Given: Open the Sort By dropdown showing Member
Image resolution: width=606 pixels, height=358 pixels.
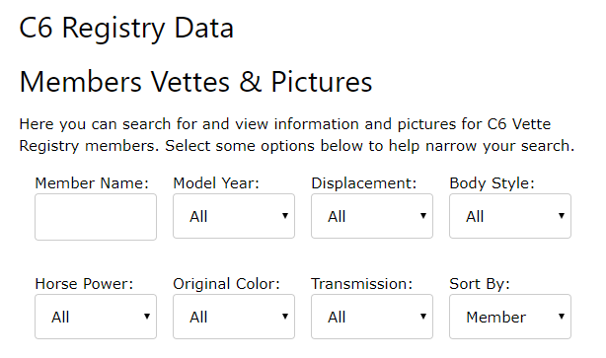Looking at the screenshot, I should pyautogui.click(x=510, y=317).
